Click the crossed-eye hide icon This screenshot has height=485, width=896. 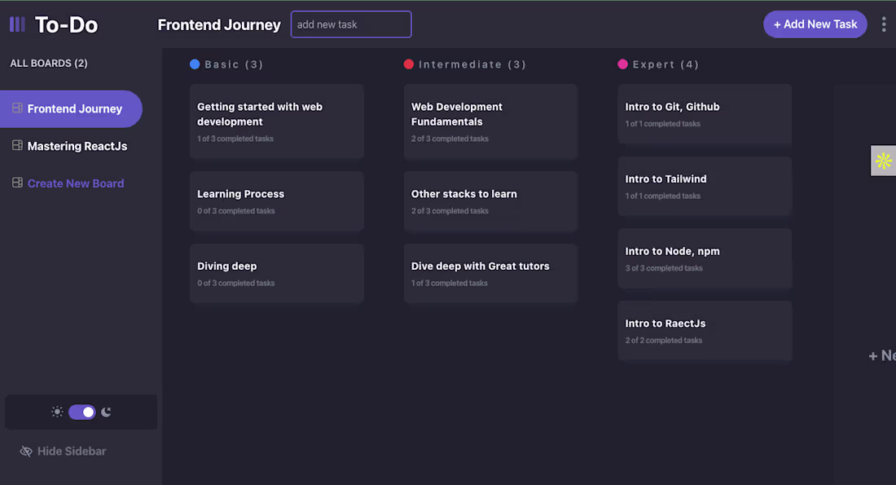point(26,451)
